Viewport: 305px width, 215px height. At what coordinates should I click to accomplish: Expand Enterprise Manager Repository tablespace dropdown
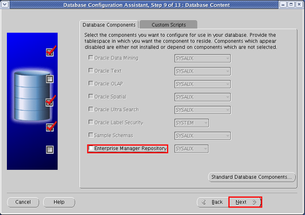[x=192, y=149]
